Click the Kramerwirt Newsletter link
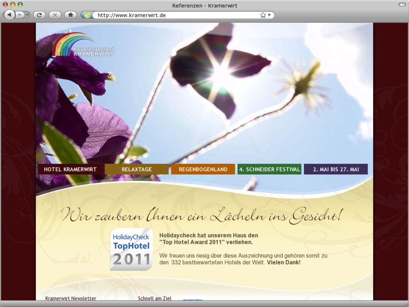Image resolution: width=409 pixels, height=307 pixels. pos(70,298)
